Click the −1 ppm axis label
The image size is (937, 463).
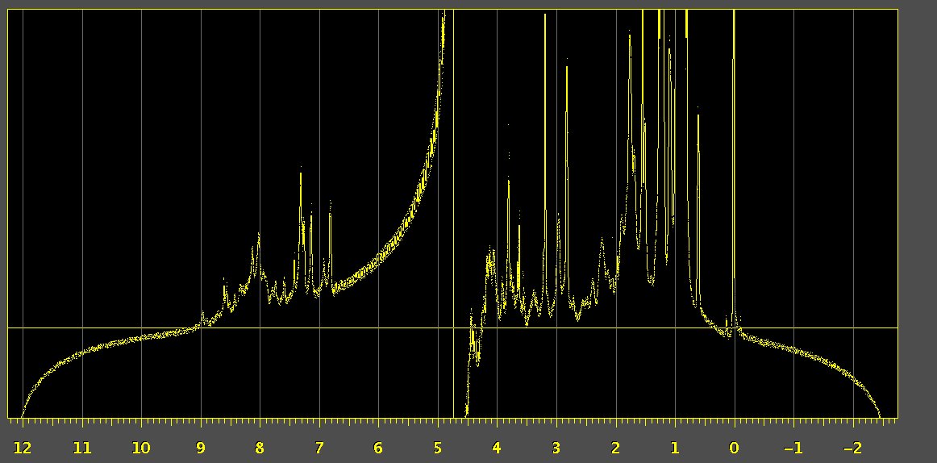(793, 448)
